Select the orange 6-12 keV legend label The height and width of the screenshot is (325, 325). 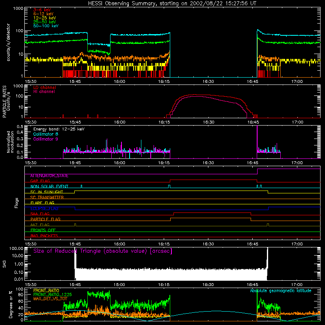tap(43, 14)
